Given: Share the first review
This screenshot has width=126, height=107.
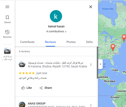Looking at the screenshot, I should point(46,88).
